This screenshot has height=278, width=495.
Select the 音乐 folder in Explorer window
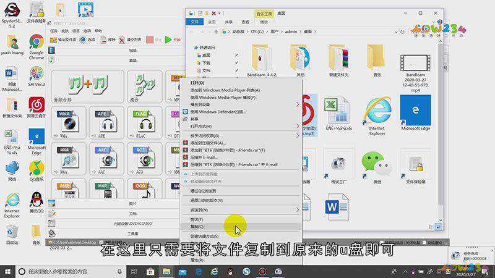377,61
